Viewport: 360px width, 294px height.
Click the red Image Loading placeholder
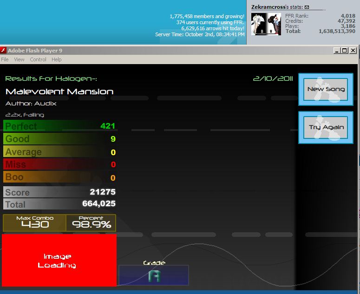pyautogui.click(x=59, y=260)
